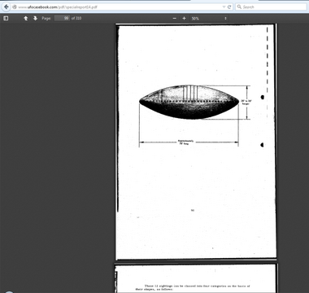Go to the previous PDF page
Screen dimensions: 309x293
pos(26,18)
